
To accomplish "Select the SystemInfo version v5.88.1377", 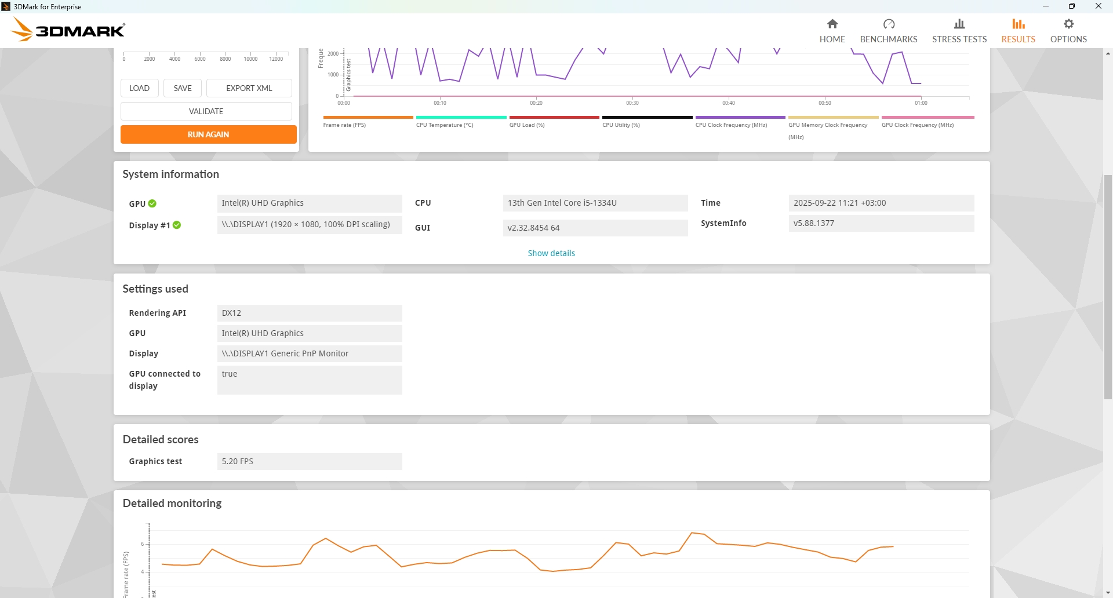I will coord(881,223).
